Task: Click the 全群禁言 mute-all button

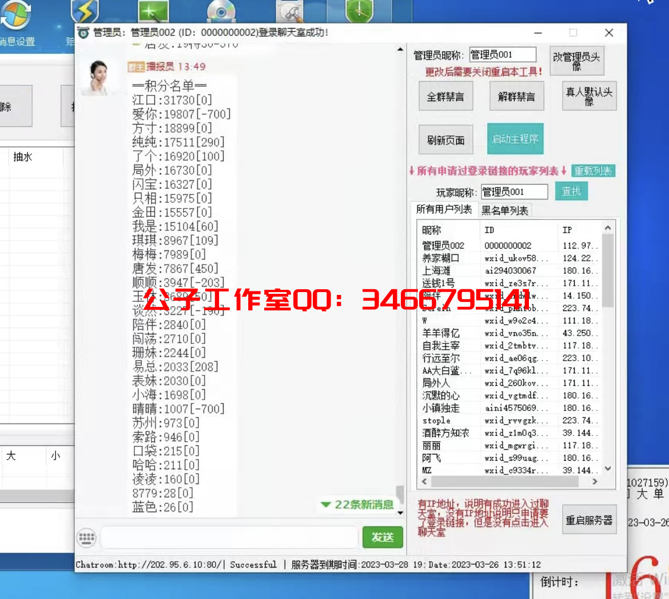Action: click(x=445, y=97)
